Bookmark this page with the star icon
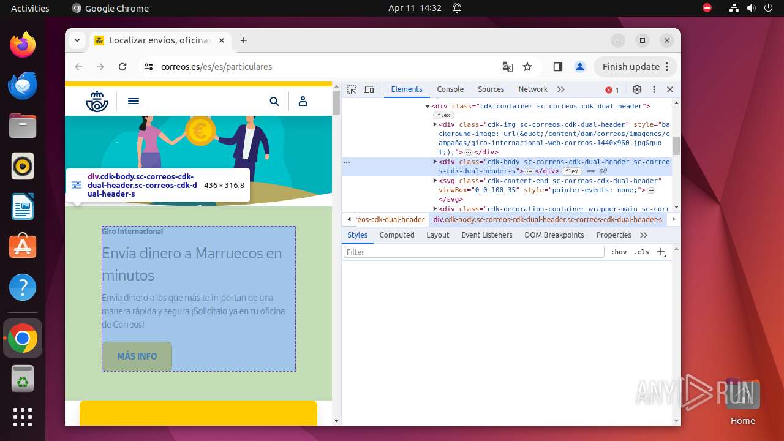Viewport: 784px width, 441px height. pyautogui.click(x=527, y=67)
